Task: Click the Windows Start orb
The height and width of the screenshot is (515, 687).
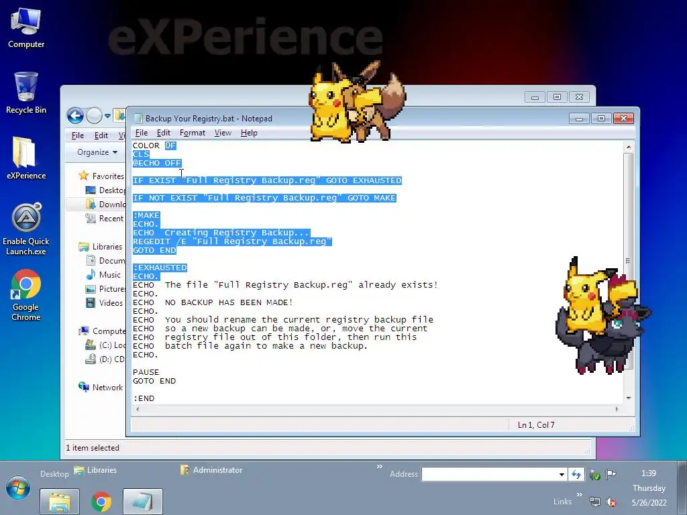Action: pos(18,488)
